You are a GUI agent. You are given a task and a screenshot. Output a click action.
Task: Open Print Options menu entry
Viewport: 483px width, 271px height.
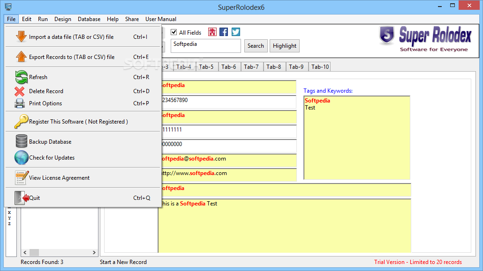tap(83, 103)
